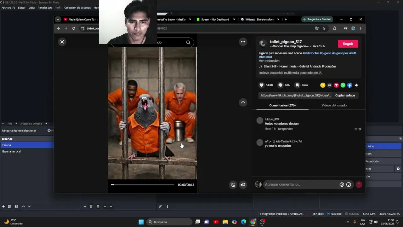
Task: Bookmark this page with the star icon
Action: click(324, 28)
